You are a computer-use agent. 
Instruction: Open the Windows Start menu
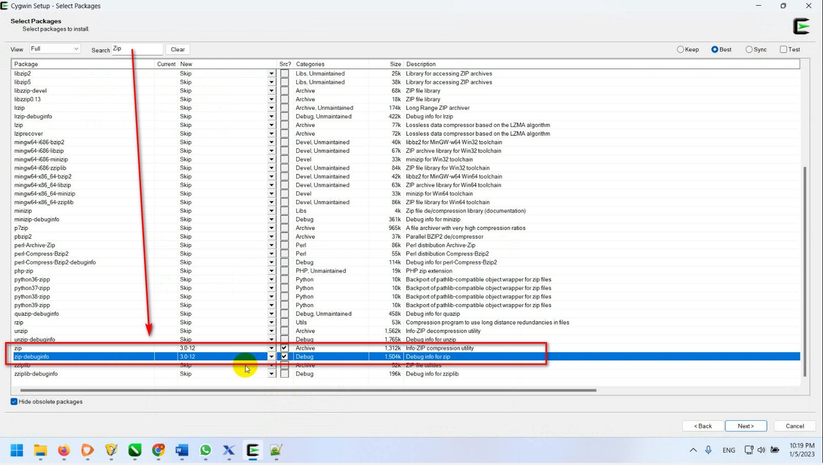[17, 450]
